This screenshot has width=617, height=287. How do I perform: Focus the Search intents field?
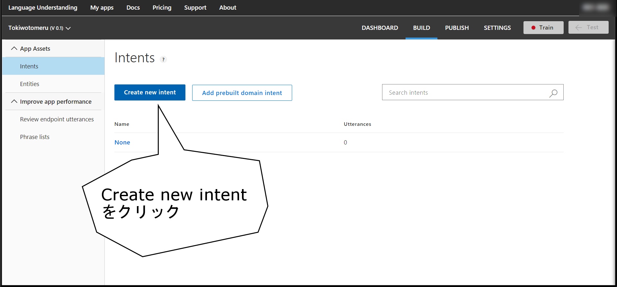[x=473, y=92]
